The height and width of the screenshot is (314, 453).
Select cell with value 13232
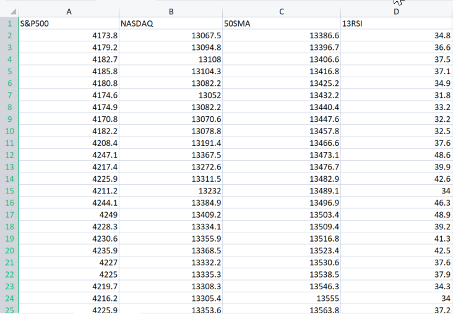pyautogui.click(x=171, y=191)
